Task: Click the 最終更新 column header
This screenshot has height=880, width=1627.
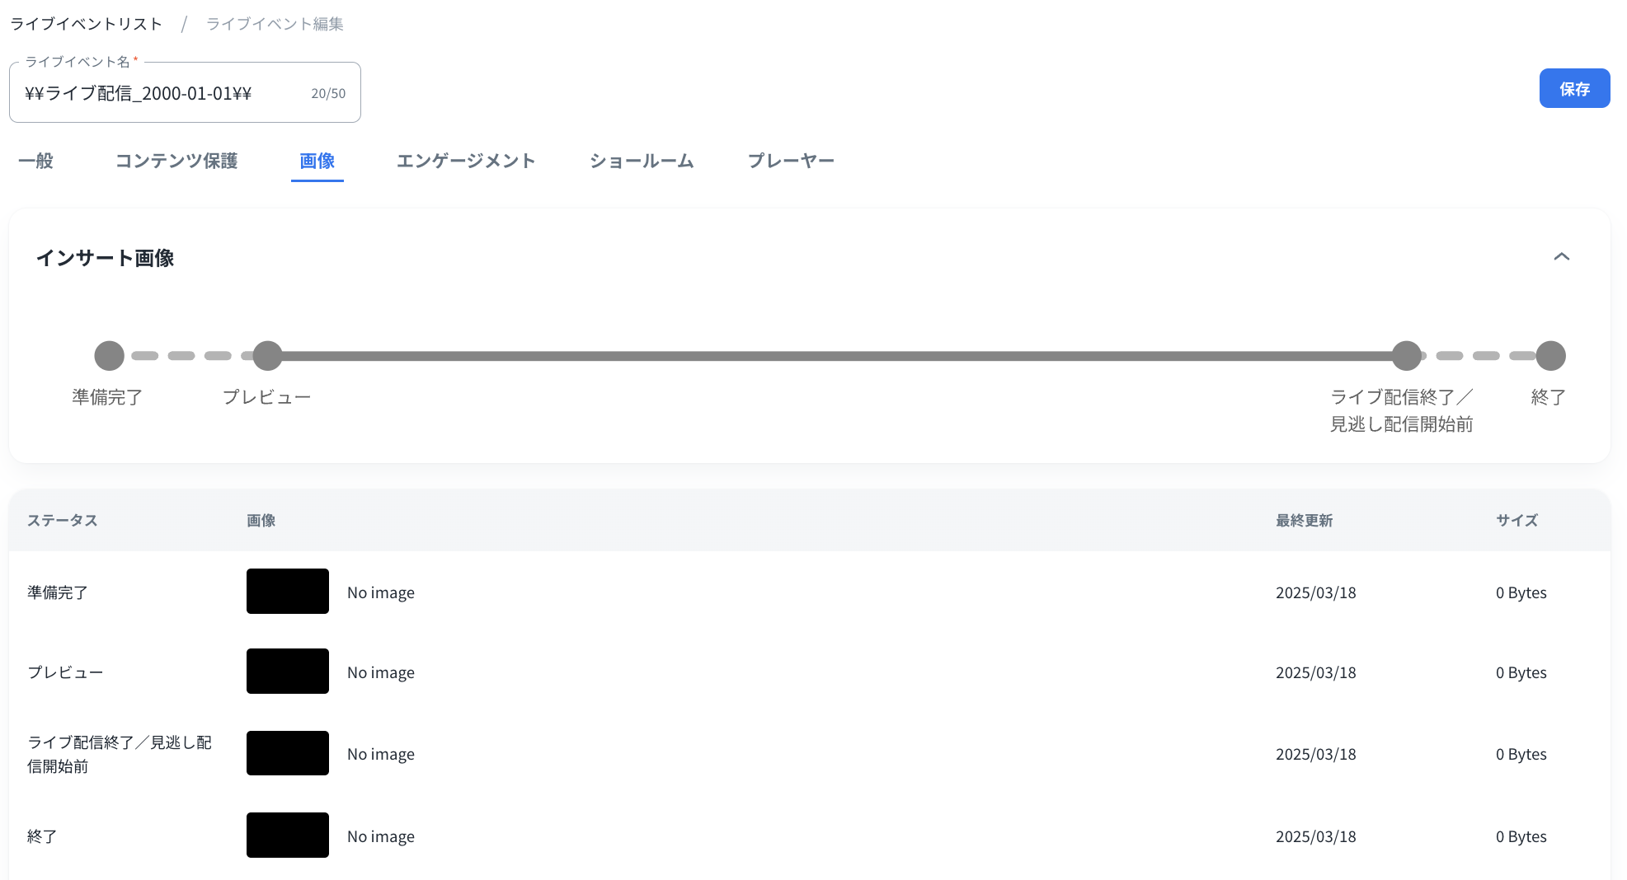Action: tap(1304, 521)
